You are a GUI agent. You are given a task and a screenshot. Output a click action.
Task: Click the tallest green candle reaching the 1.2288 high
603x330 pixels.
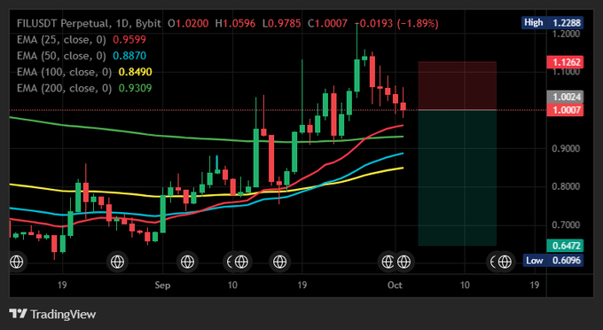[x=356, y=75]
